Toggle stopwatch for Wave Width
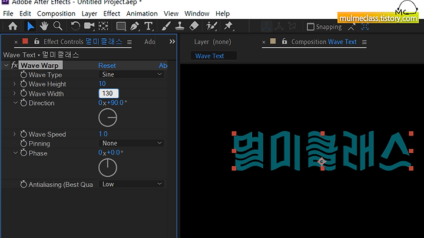The image size is (424, 238). (x=24, y=94)
